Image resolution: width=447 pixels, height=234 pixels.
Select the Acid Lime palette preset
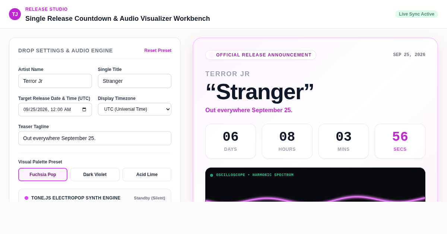[147, 175]
